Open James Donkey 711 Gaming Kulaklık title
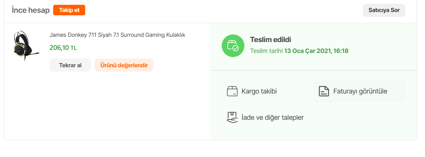Viewport: 425px width, 157px height. [117, 35]
